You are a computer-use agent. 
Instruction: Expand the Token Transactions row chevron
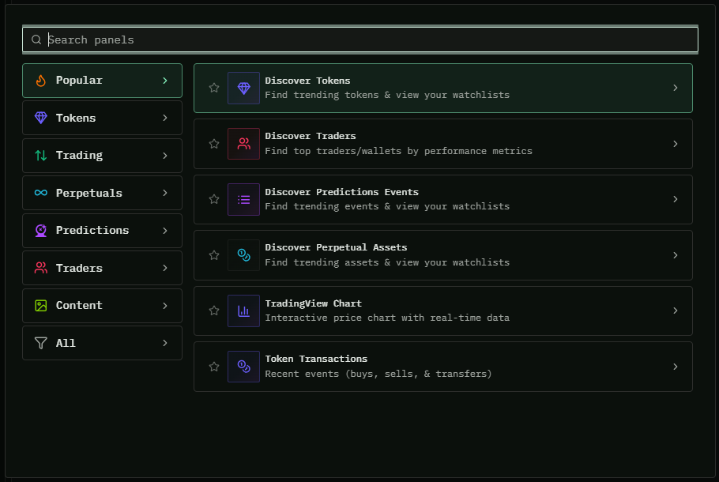[x=675, y=367]
